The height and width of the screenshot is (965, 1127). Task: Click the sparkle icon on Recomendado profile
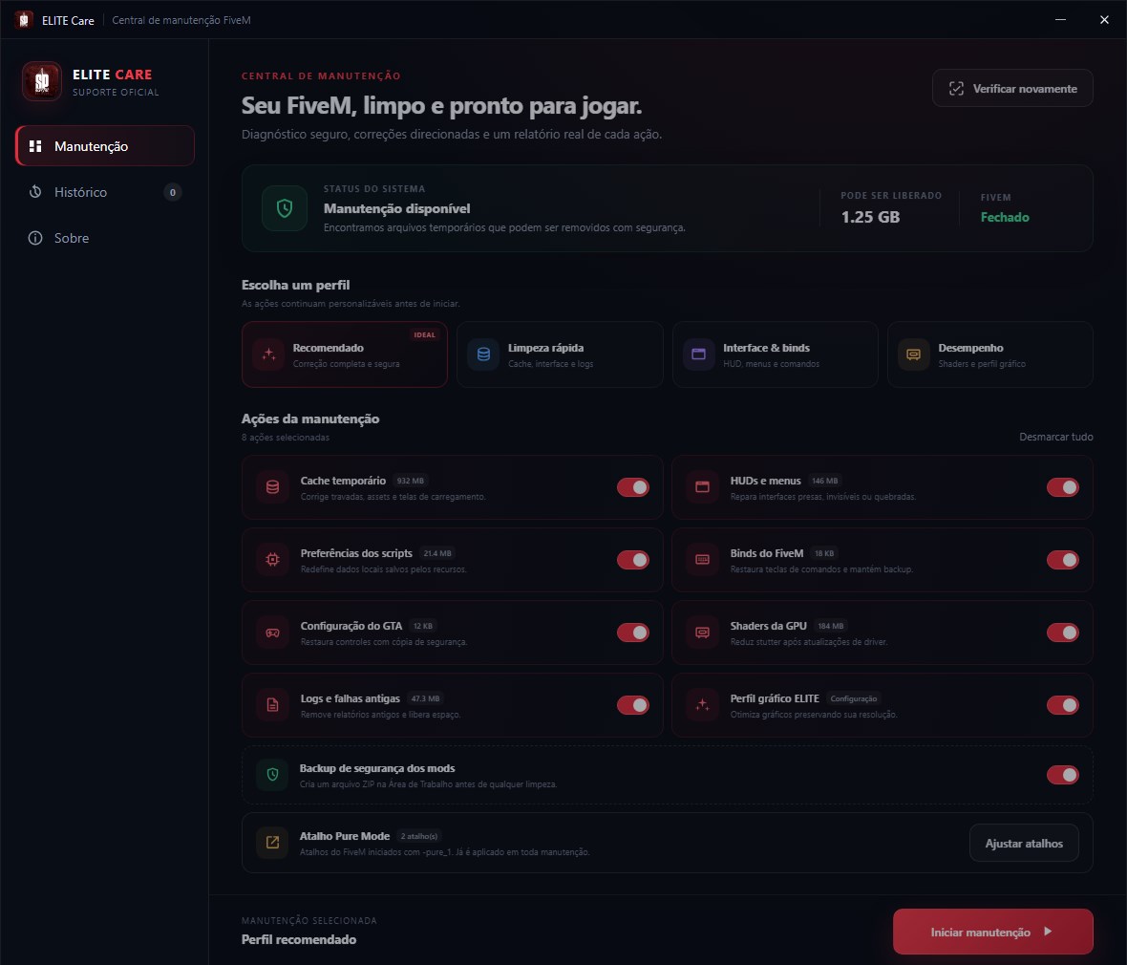(268, 354)
